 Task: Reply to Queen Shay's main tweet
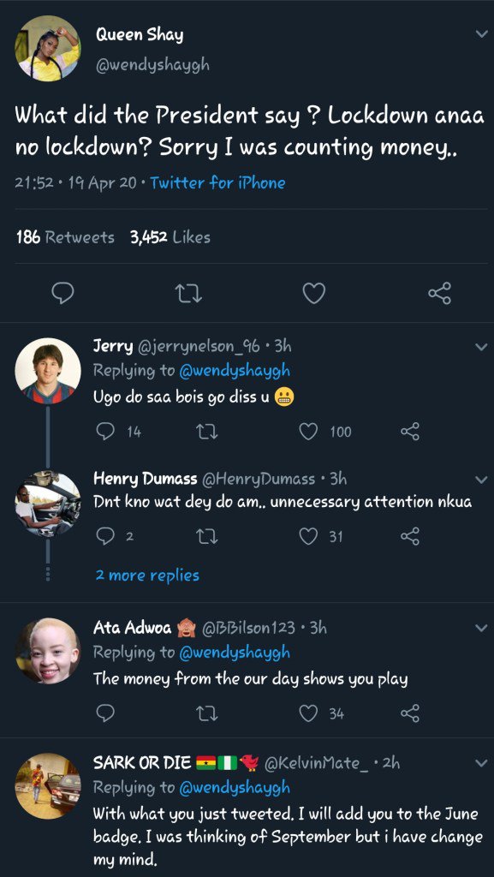(x=62, y=293)
